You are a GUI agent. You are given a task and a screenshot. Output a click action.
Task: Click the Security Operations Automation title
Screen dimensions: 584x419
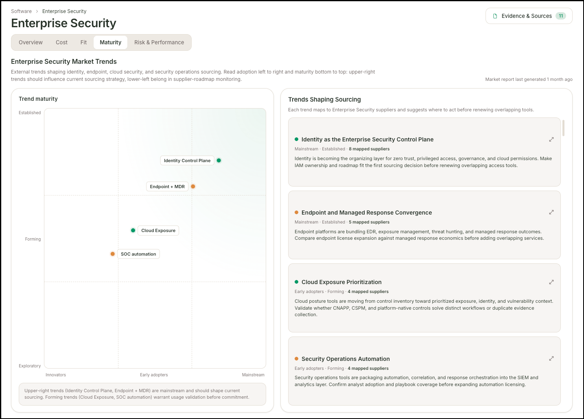346,359
